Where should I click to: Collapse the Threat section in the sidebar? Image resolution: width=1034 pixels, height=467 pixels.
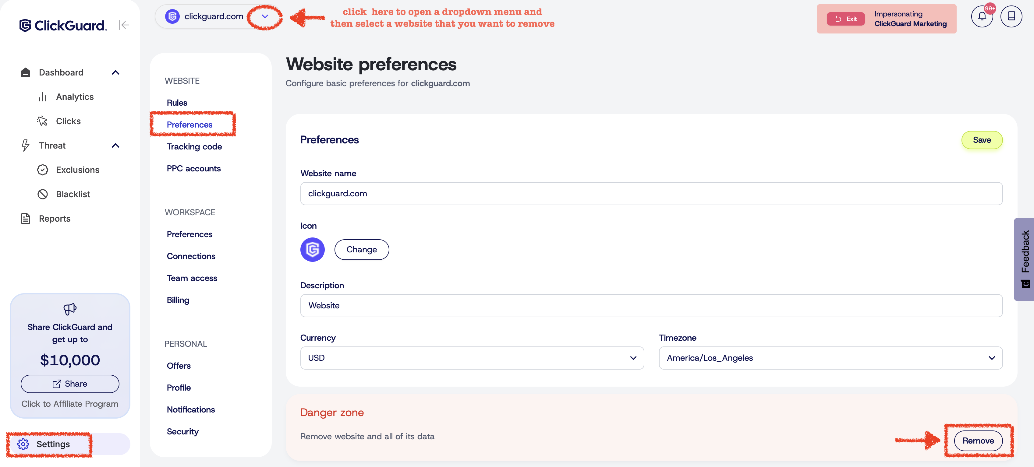tap(115, 145)
